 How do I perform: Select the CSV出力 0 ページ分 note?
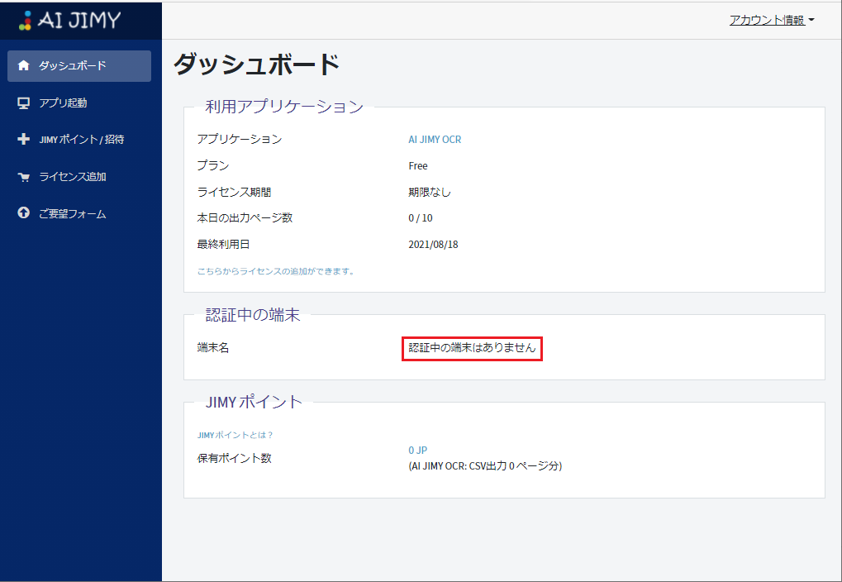[485, 466]
